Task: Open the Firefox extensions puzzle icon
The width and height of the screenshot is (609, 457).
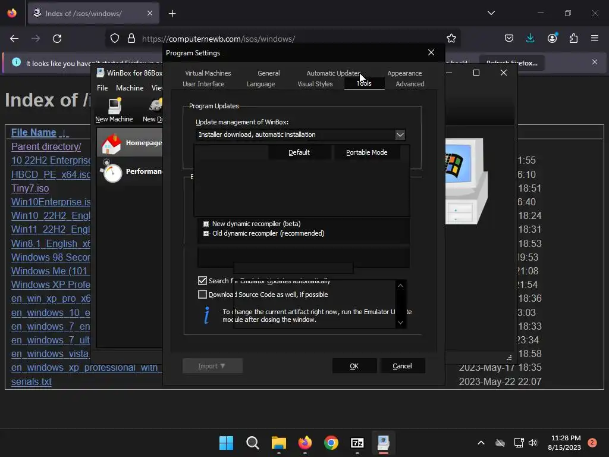Action: coord(573,38)
